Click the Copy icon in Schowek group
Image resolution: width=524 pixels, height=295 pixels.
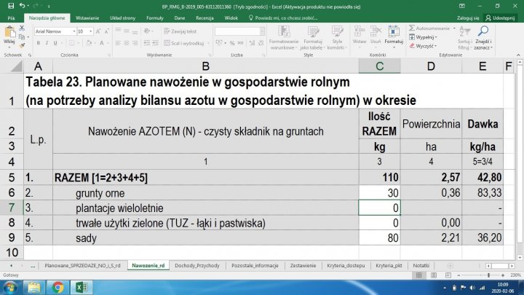[x=22, y=36]
